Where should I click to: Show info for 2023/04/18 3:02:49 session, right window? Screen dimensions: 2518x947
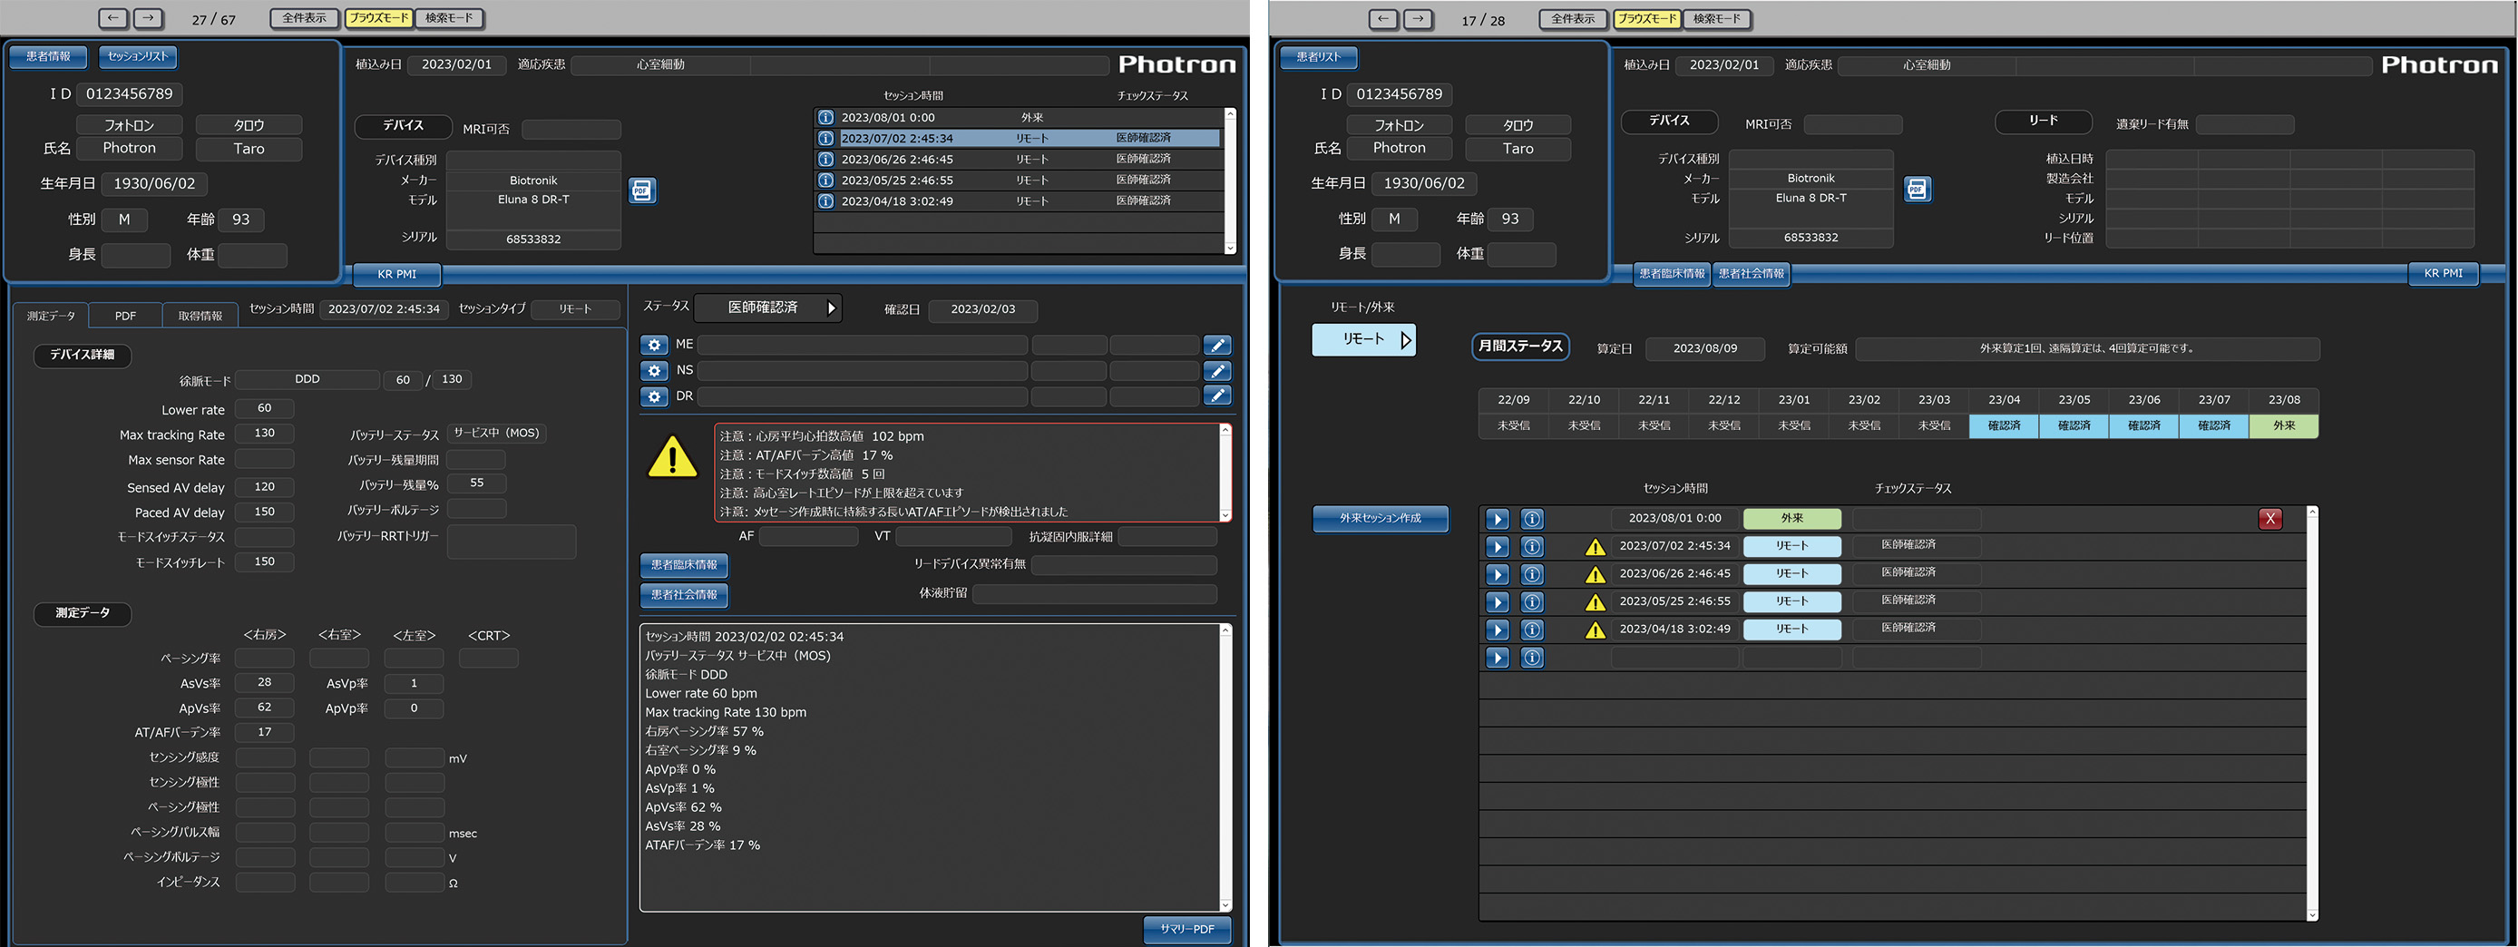[1532, 630]
